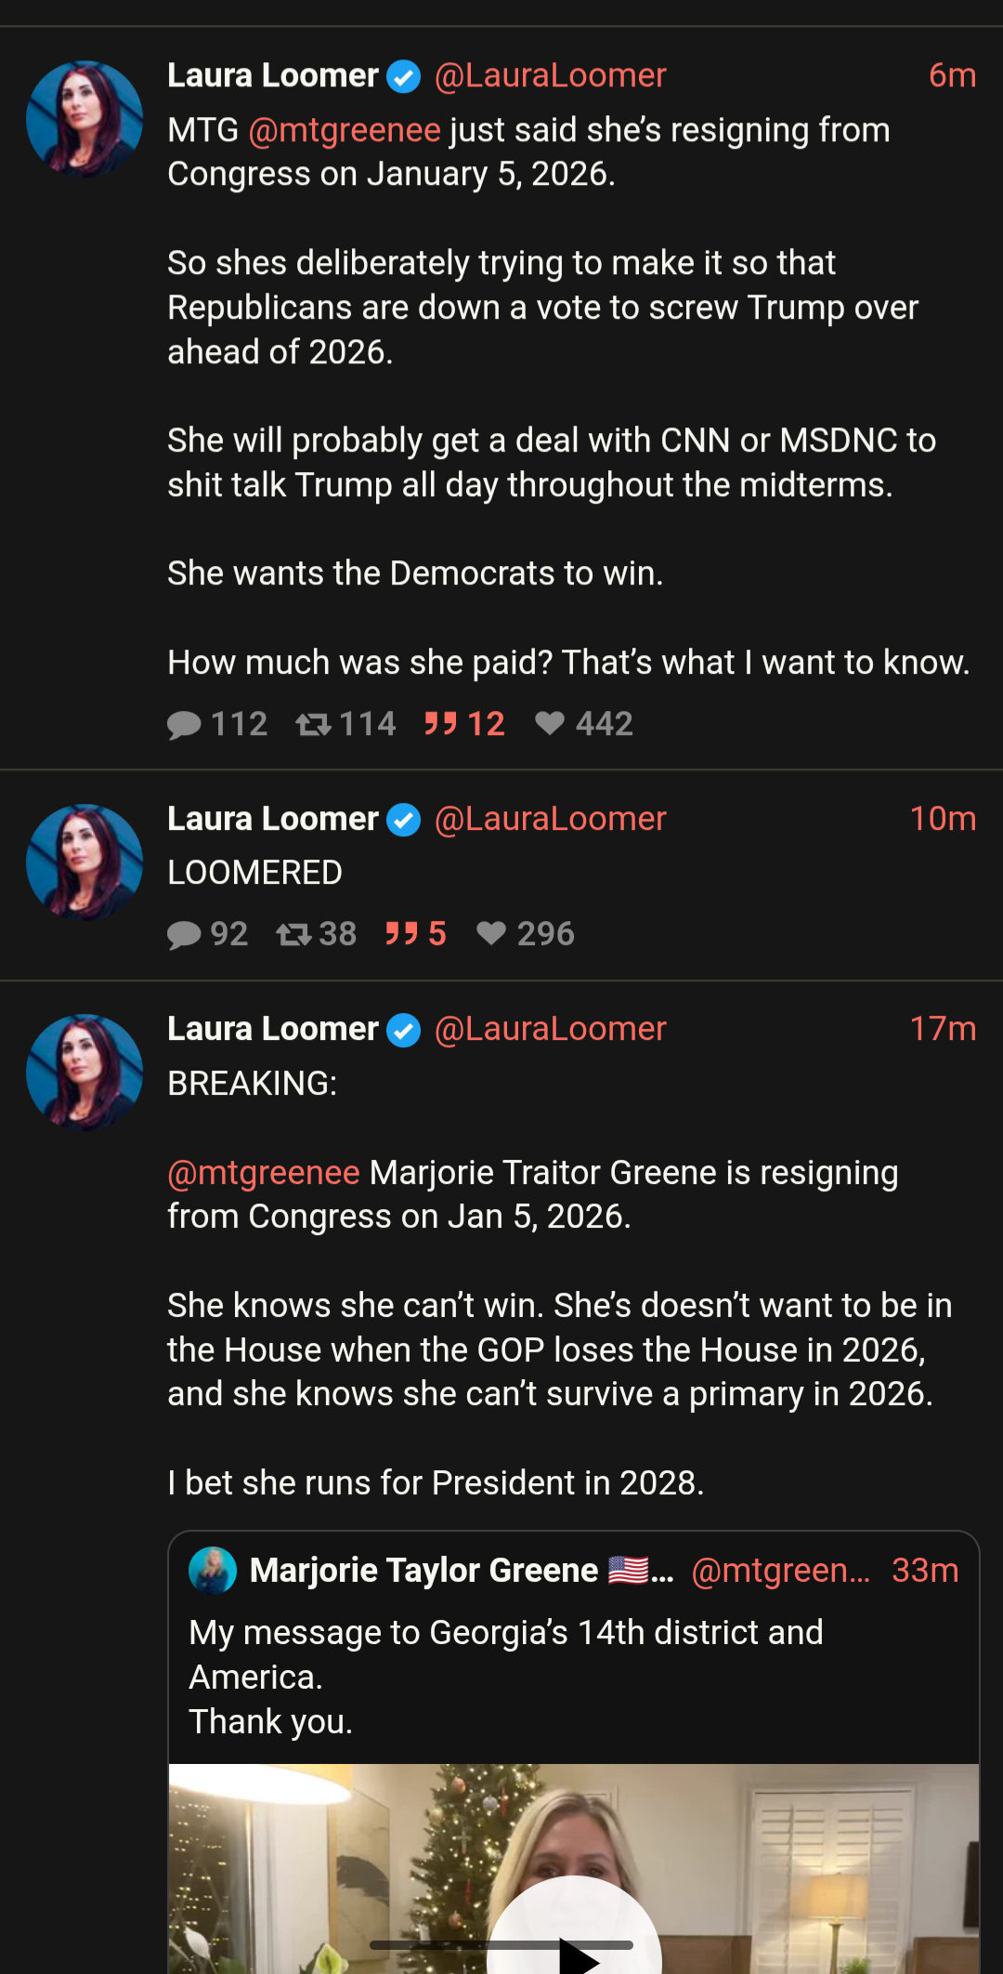Image resolution: width=1003 pixels, height=1974 pixels.
Task: Open @LauraLoomer handle on the 6m post
Action: [x=550, y=75]
